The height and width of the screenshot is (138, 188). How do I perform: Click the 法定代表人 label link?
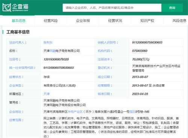pos(17,42)
